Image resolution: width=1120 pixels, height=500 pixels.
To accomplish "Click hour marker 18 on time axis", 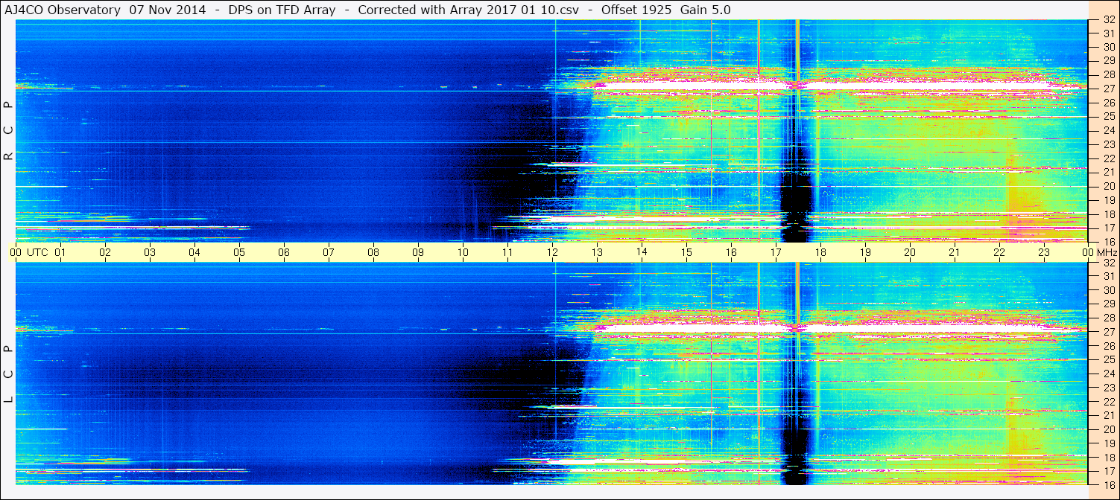I will (x=820, y=252).
